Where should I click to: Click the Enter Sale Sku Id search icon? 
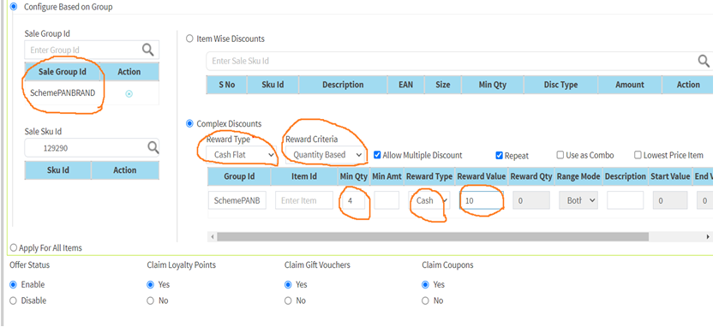[x=704, y=61]
